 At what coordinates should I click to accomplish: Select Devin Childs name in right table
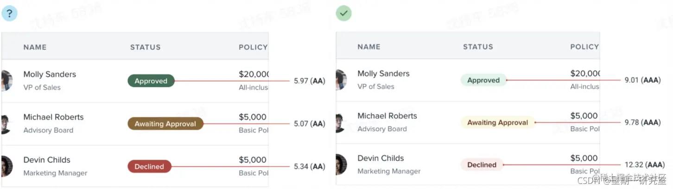click(x=381, y=158)
